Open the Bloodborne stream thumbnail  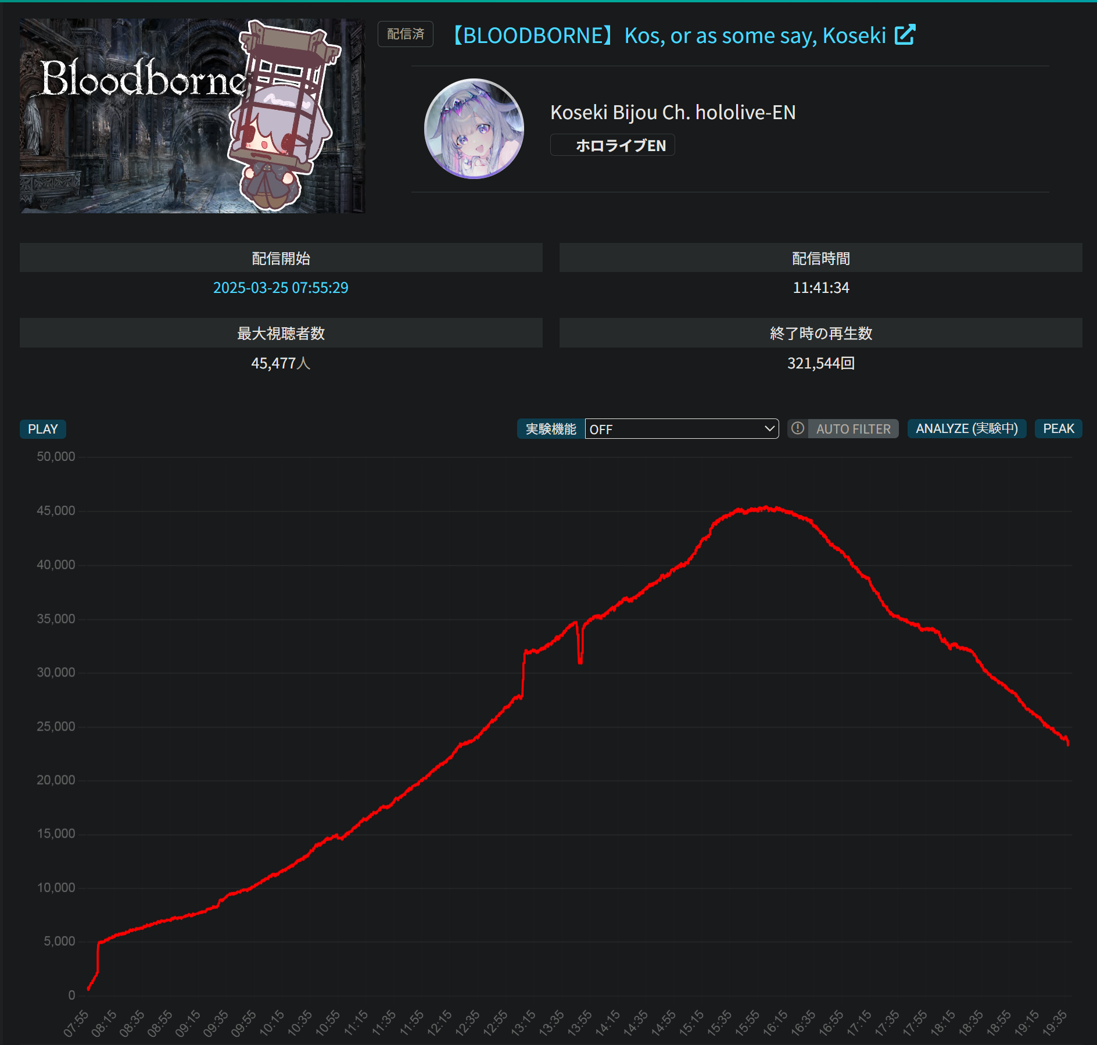192,116
